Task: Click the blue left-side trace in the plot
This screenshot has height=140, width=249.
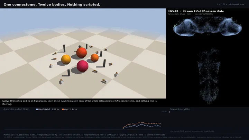Action: [x=141, y=125]
